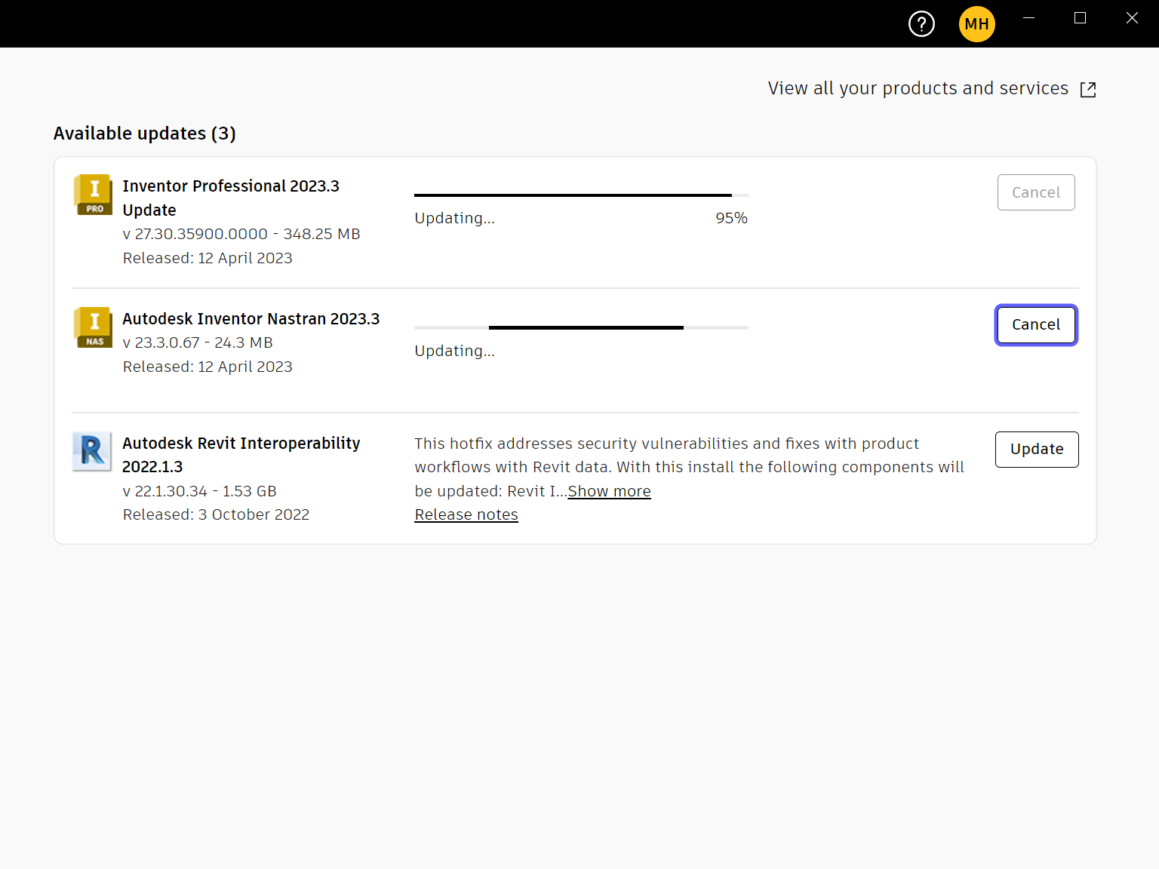Click the Updating status label for Nastran
The height and width of the screenshot is (869, 1159).
(454, 351)
